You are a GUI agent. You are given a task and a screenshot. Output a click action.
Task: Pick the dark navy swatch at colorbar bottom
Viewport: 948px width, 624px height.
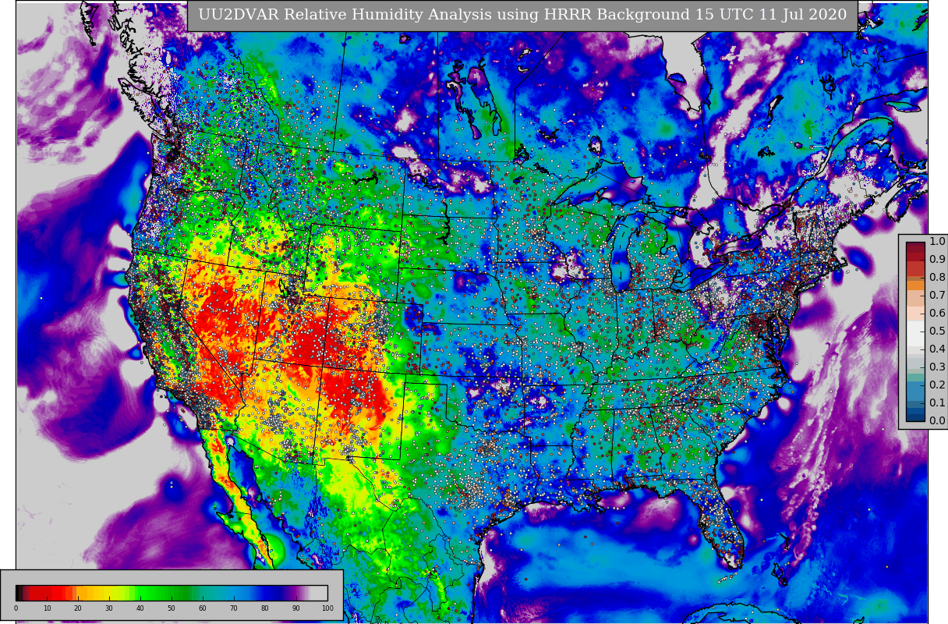[915, 417]
